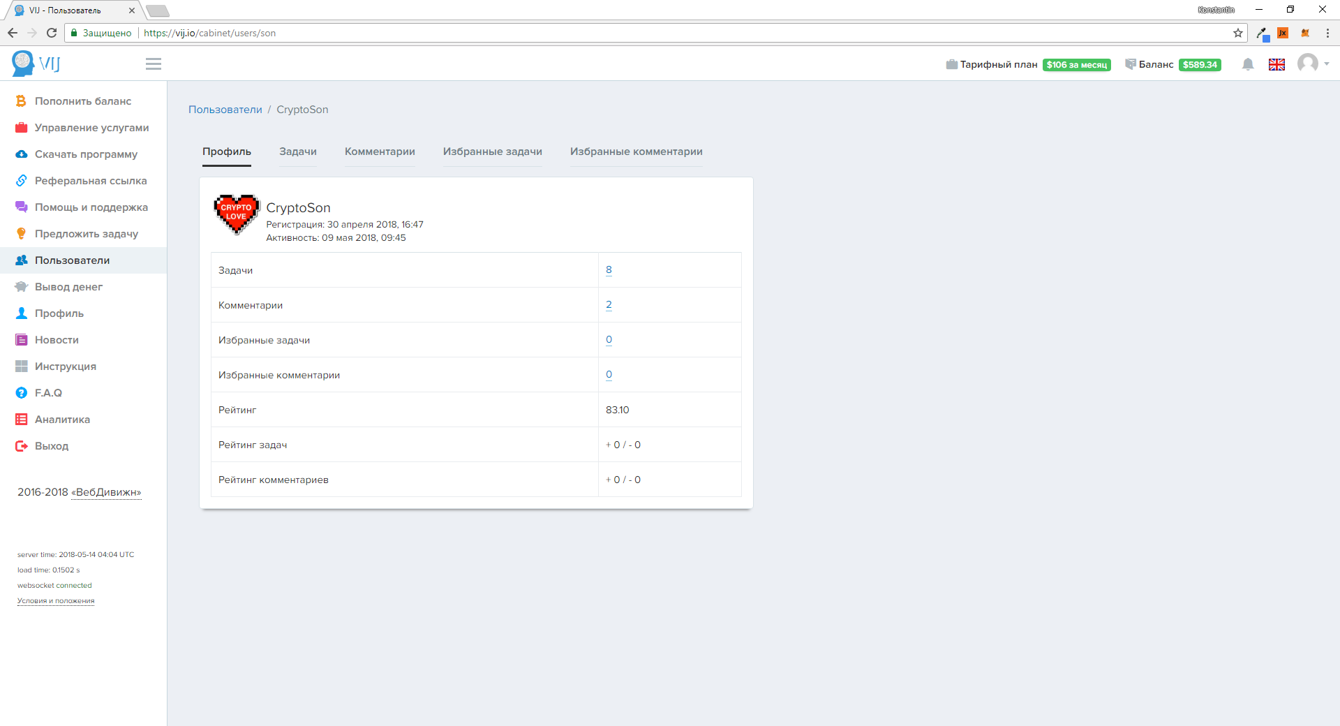Click the Пользователи breadcrumb link
The image size is (1340, 726).
pyautogui.click(x=225, y=110)
